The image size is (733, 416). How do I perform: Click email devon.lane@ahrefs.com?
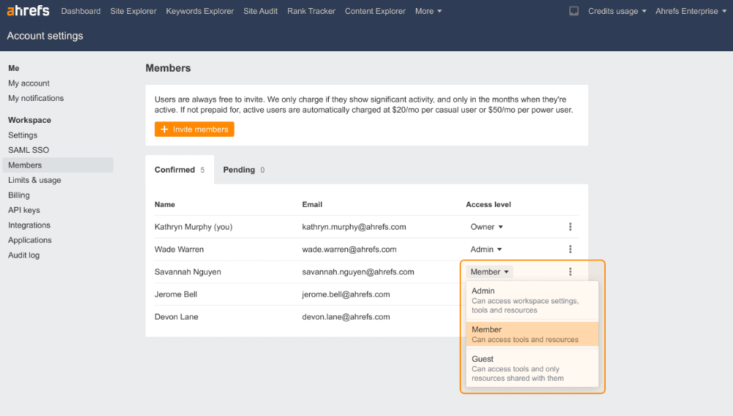[x=346, y=317]
